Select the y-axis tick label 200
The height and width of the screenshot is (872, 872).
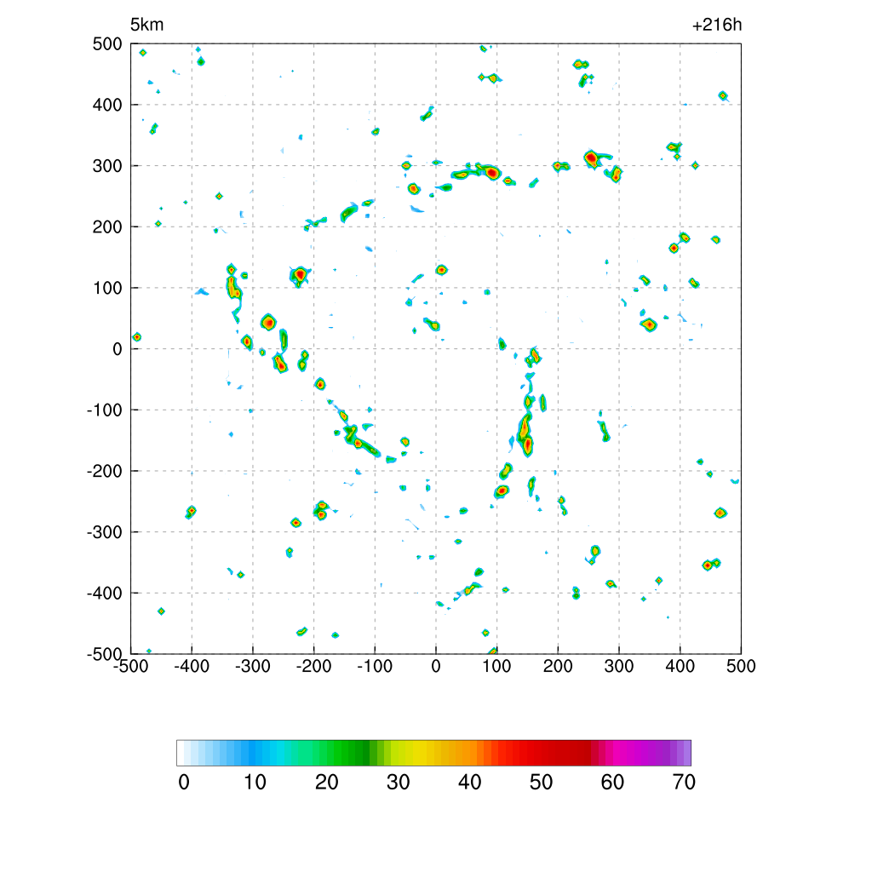pyautogui.click(x=107, y=227)
